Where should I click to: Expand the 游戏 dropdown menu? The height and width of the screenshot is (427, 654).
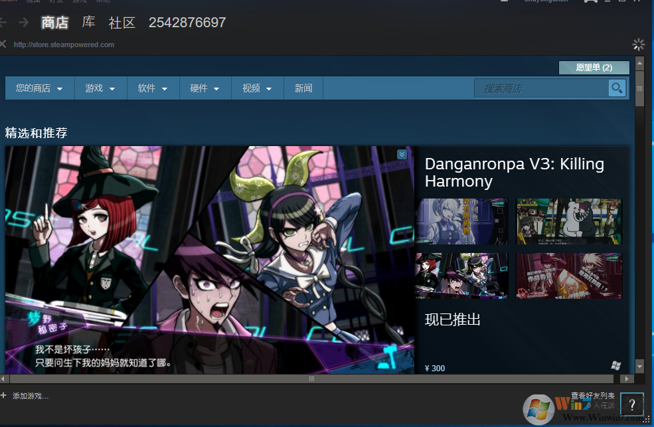pyautogui.click(x=100, y=88)
